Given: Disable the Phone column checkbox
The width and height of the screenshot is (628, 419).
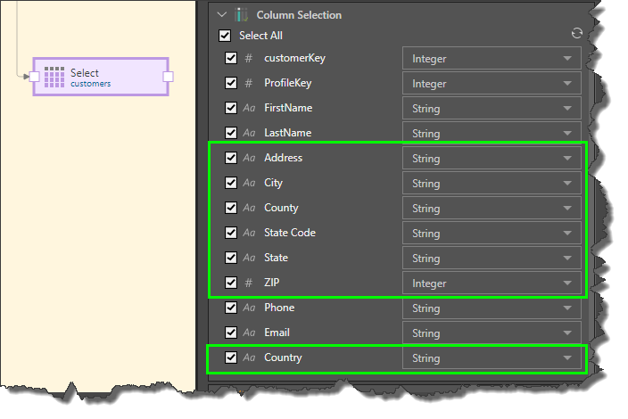Looking at the screenshot, I should point(231,308).
